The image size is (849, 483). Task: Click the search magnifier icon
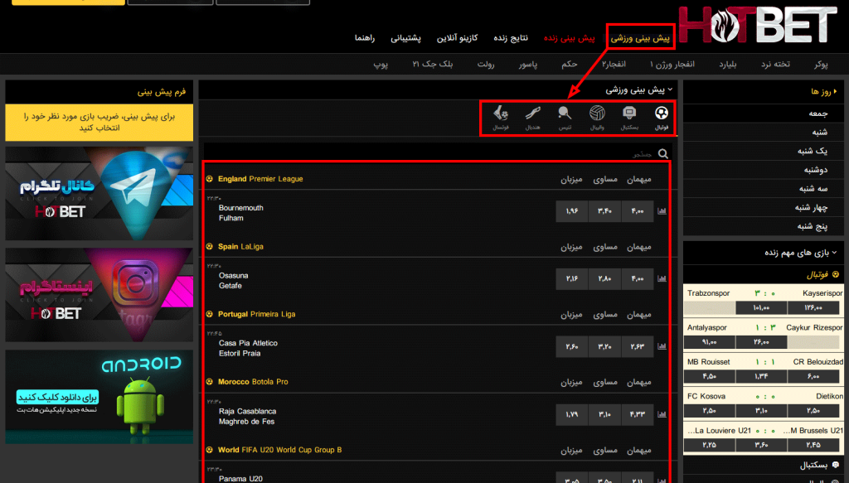[662, 153]
